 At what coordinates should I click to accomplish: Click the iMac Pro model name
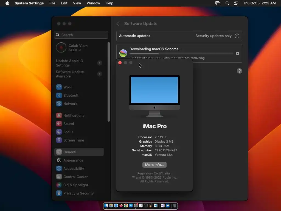coord(154,126)
